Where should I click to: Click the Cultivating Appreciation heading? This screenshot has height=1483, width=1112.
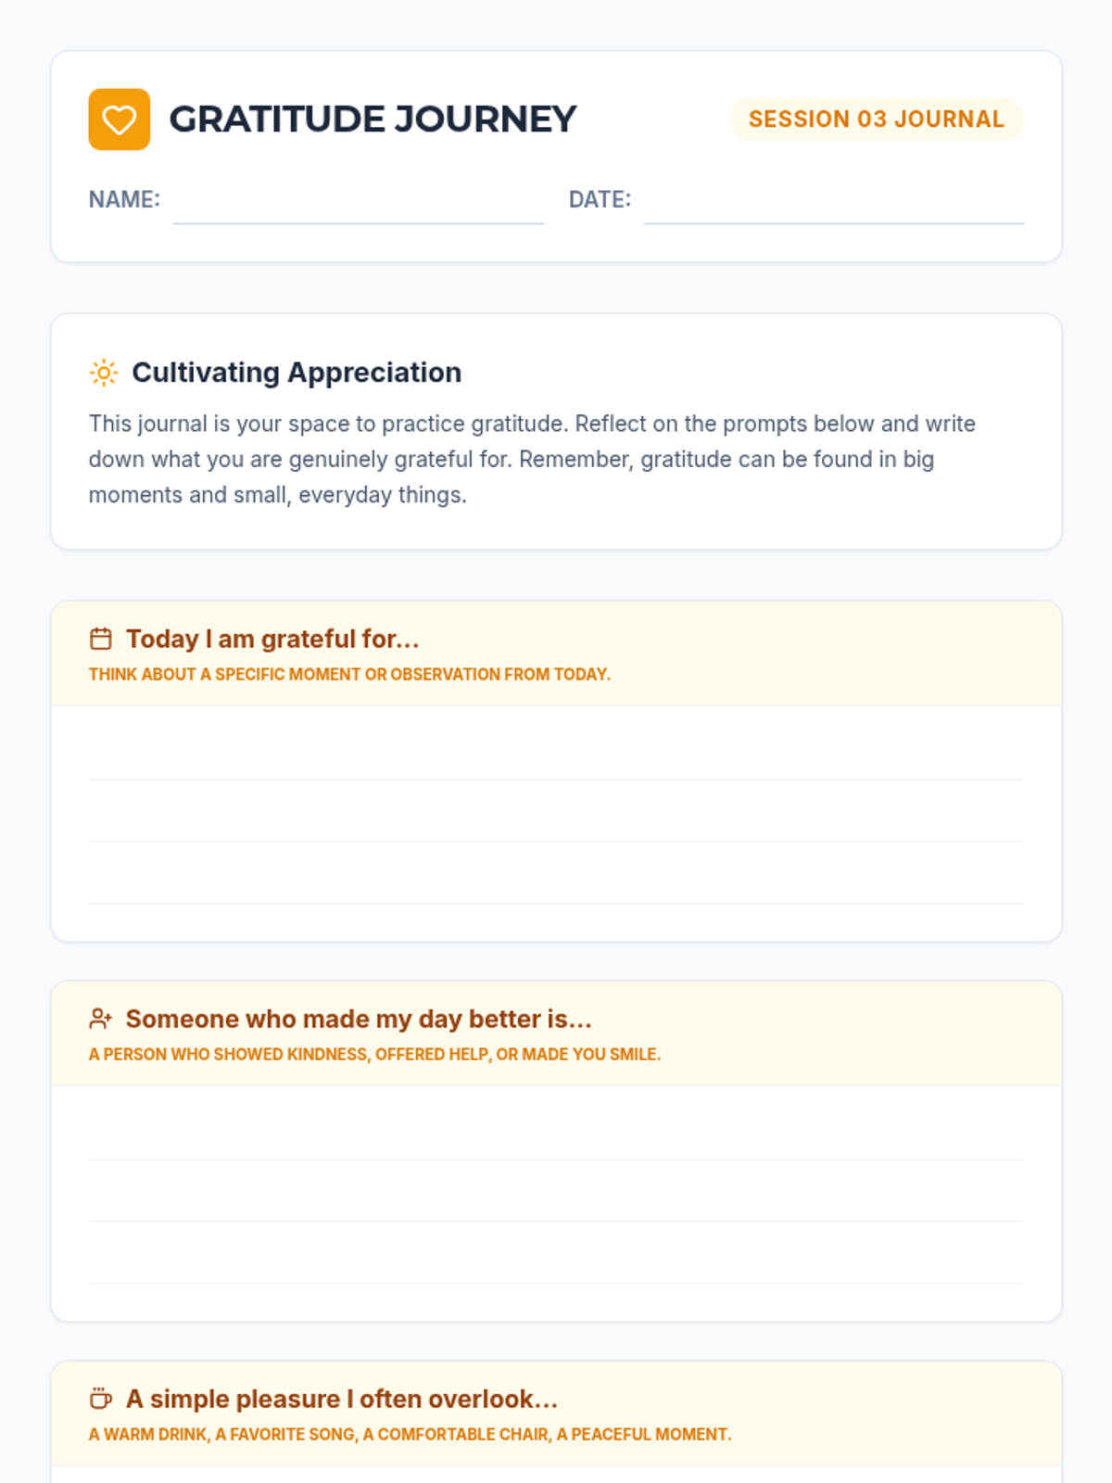(x=297, y=373)
